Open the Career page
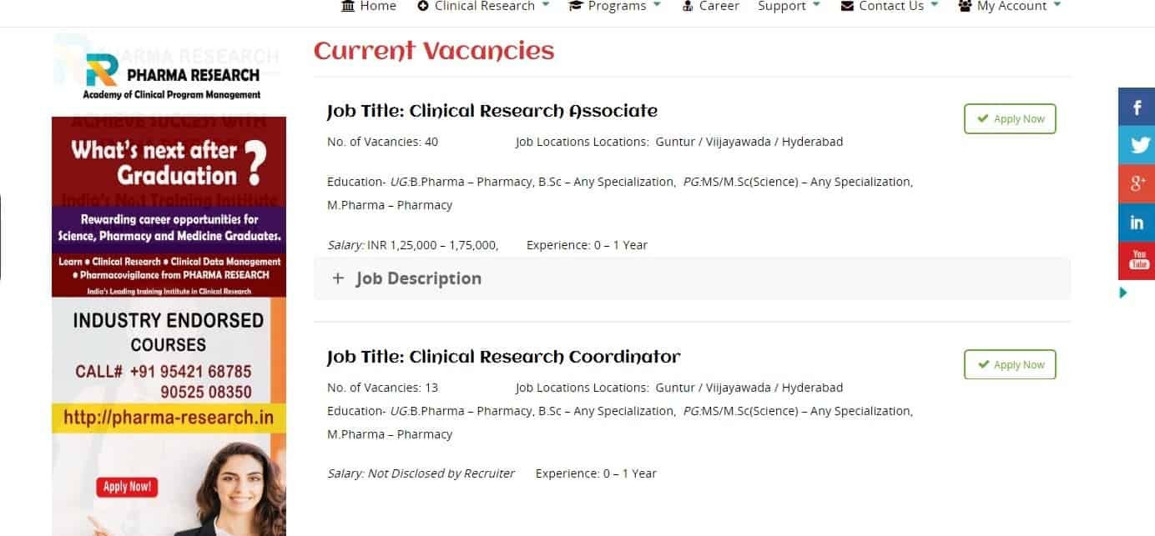The width and height of the screenshot is (1155, 536). click(711, 7)
